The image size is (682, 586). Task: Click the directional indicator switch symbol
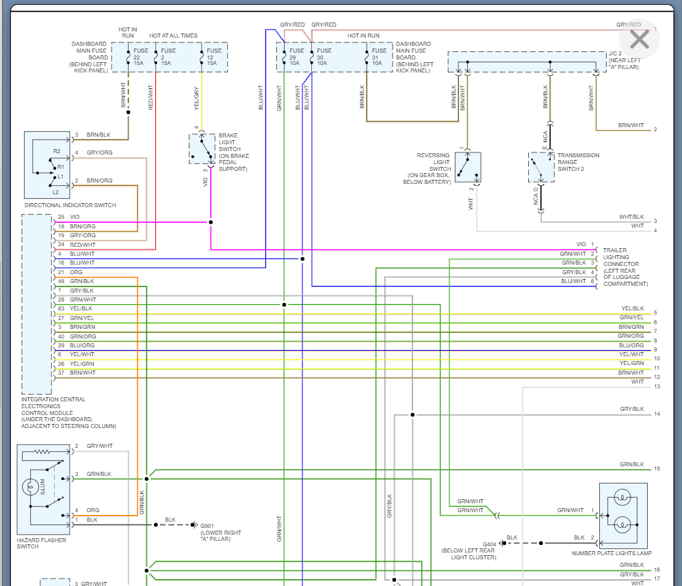pyautogui.click(x=47, y=165)
